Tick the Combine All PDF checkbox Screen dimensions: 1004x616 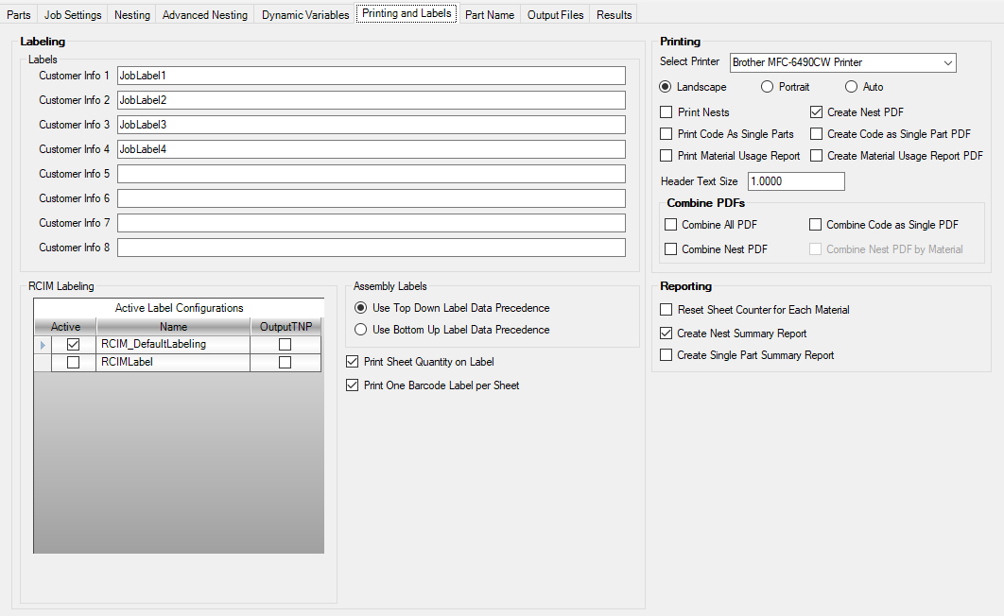671,225
